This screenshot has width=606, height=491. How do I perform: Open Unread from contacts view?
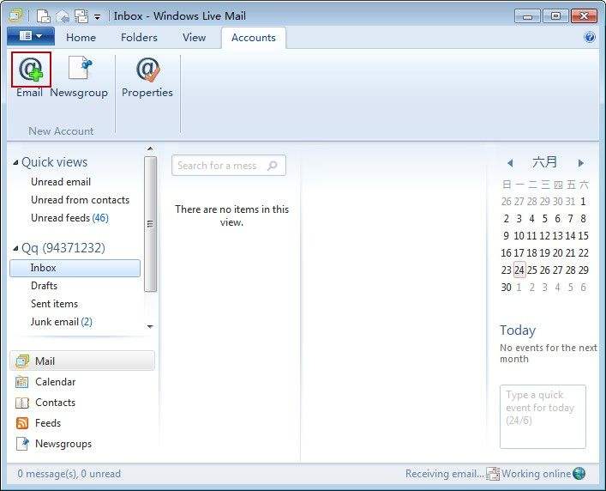click(80, 200)
